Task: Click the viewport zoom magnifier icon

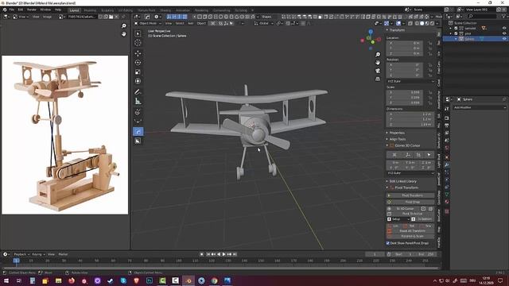Action: [378, 55]
